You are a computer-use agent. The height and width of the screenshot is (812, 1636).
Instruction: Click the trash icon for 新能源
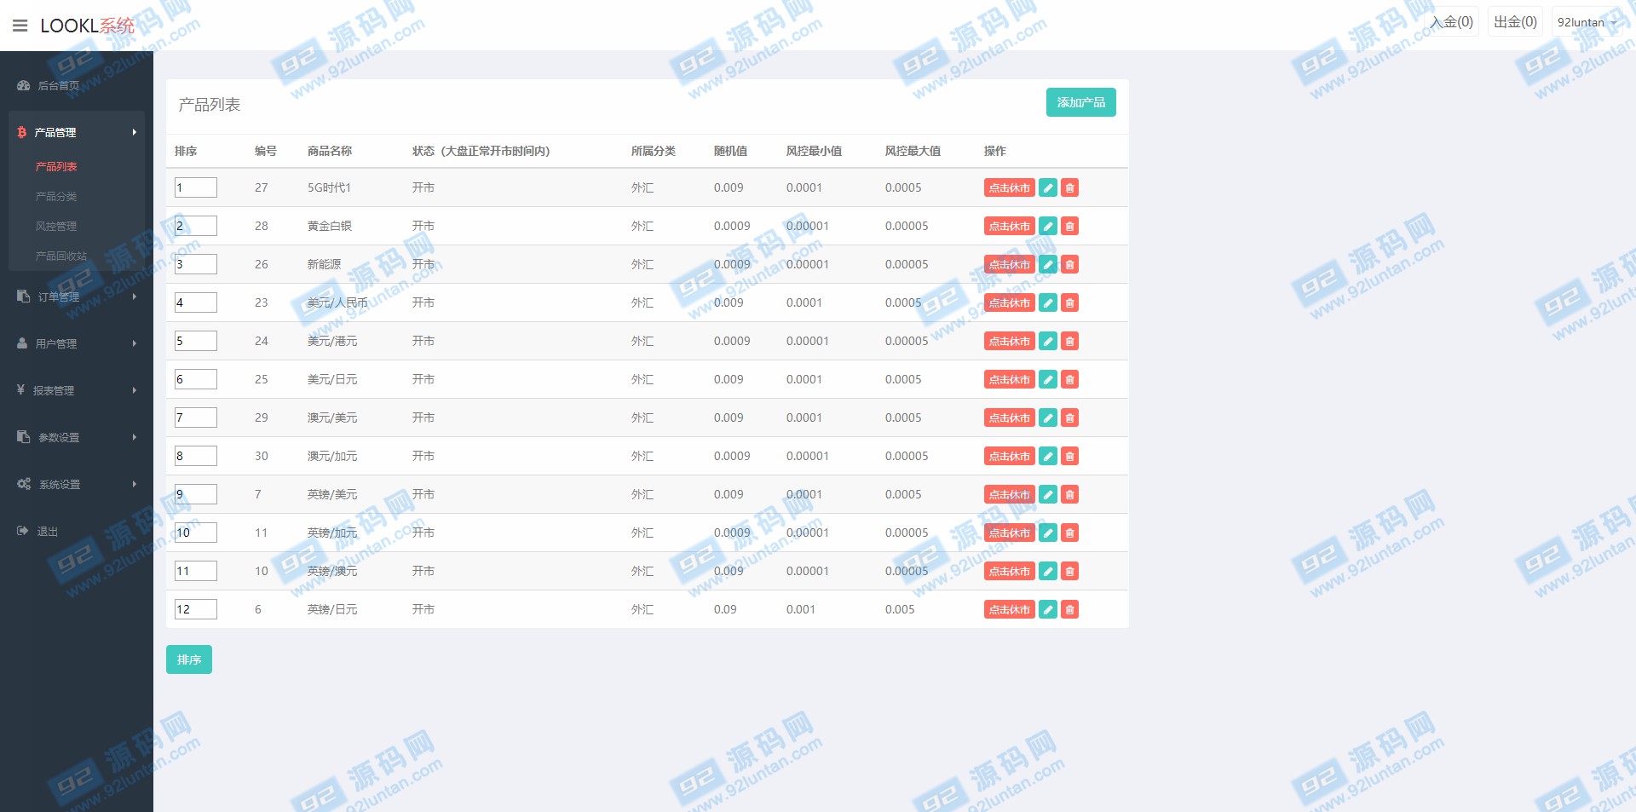pyautogui.click(x=1070, y=264)
